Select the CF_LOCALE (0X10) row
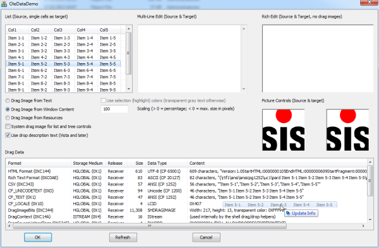The width and height of the screenshot is (379, 248). 186,204
